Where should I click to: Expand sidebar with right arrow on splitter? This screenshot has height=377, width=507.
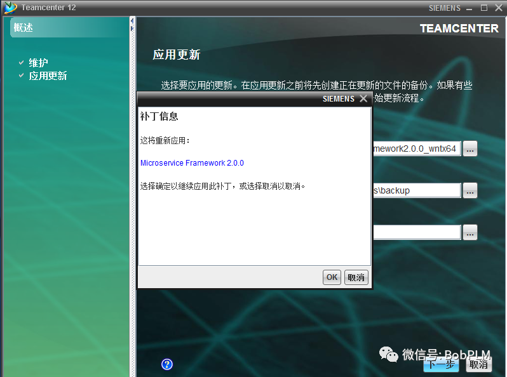[x=132, y=29]
